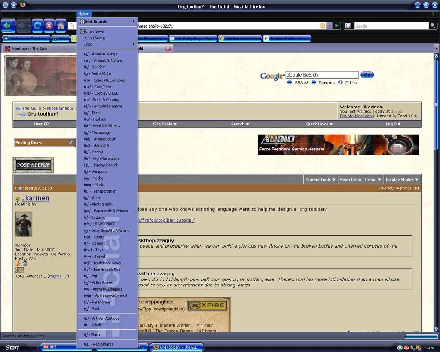Image resolution: width=440 pixels, height=352 pixels.
Task: Open the Site Tools dropdown
Action: click(x=165, y=124)
